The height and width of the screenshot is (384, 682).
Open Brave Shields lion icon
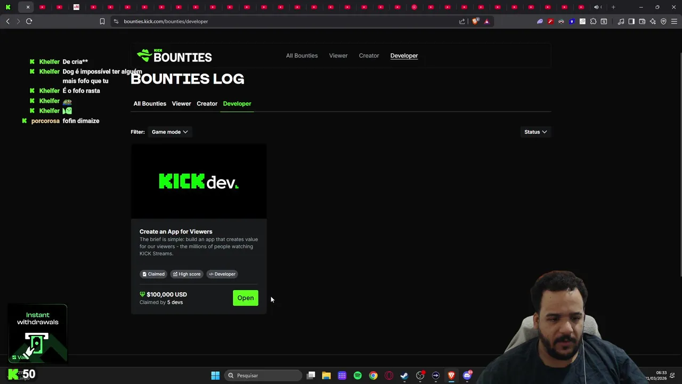[x=475, y=21]
